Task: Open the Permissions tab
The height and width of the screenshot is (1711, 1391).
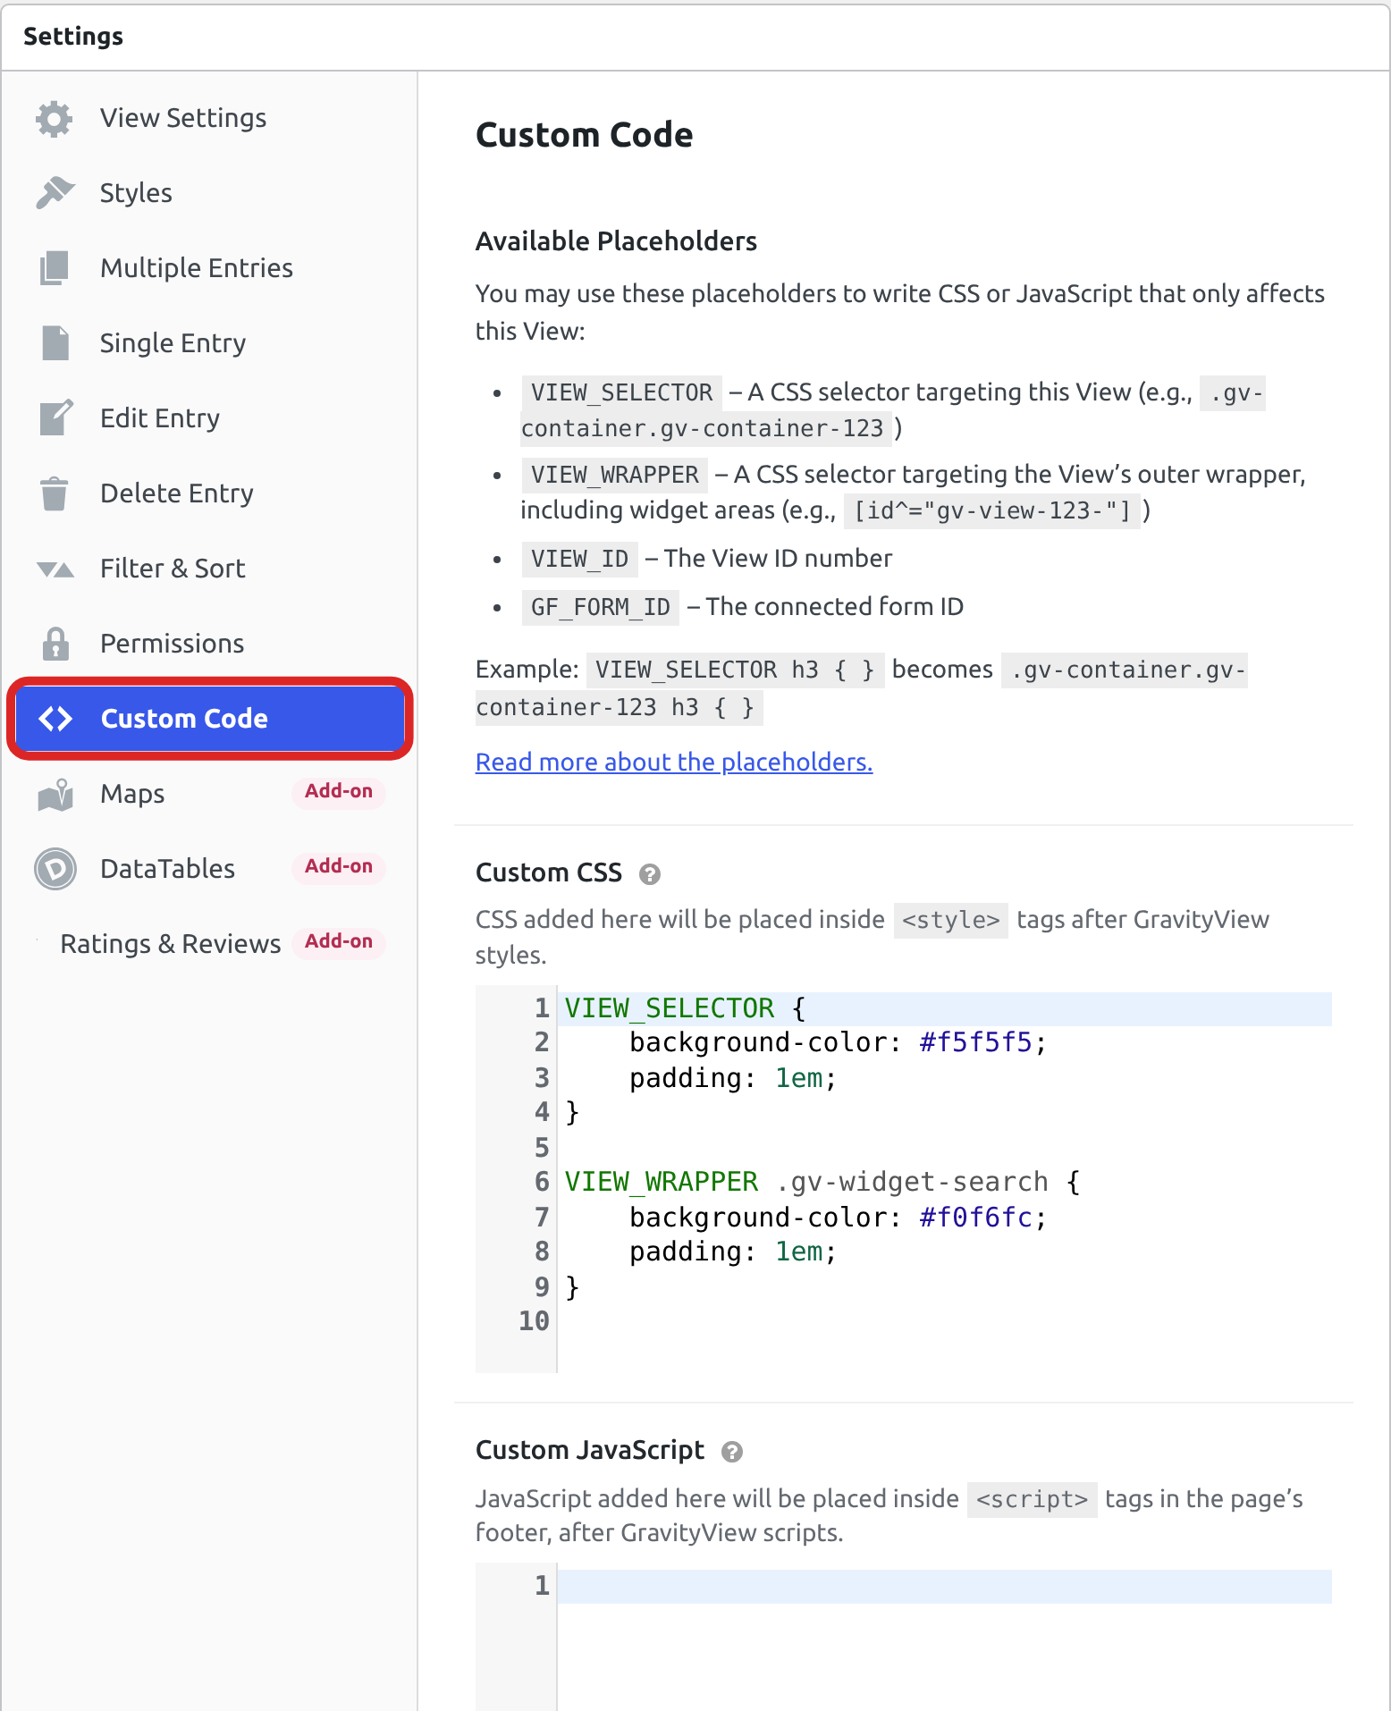Action: (211, 644)
